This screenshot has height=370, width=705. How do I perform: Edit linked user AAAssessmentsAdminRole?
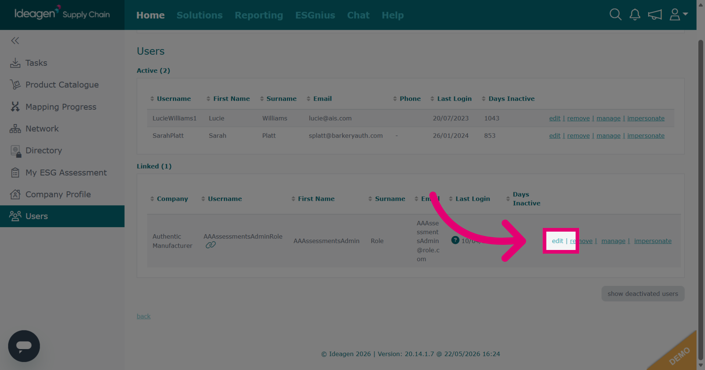(x=557, y=241)
